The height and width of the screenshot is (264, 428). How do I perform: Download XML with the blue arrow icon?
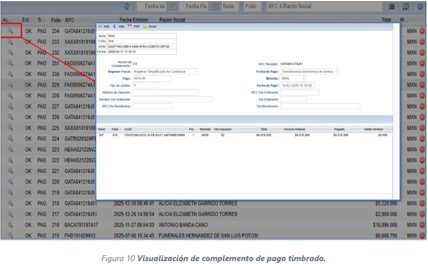pos(119,27)
